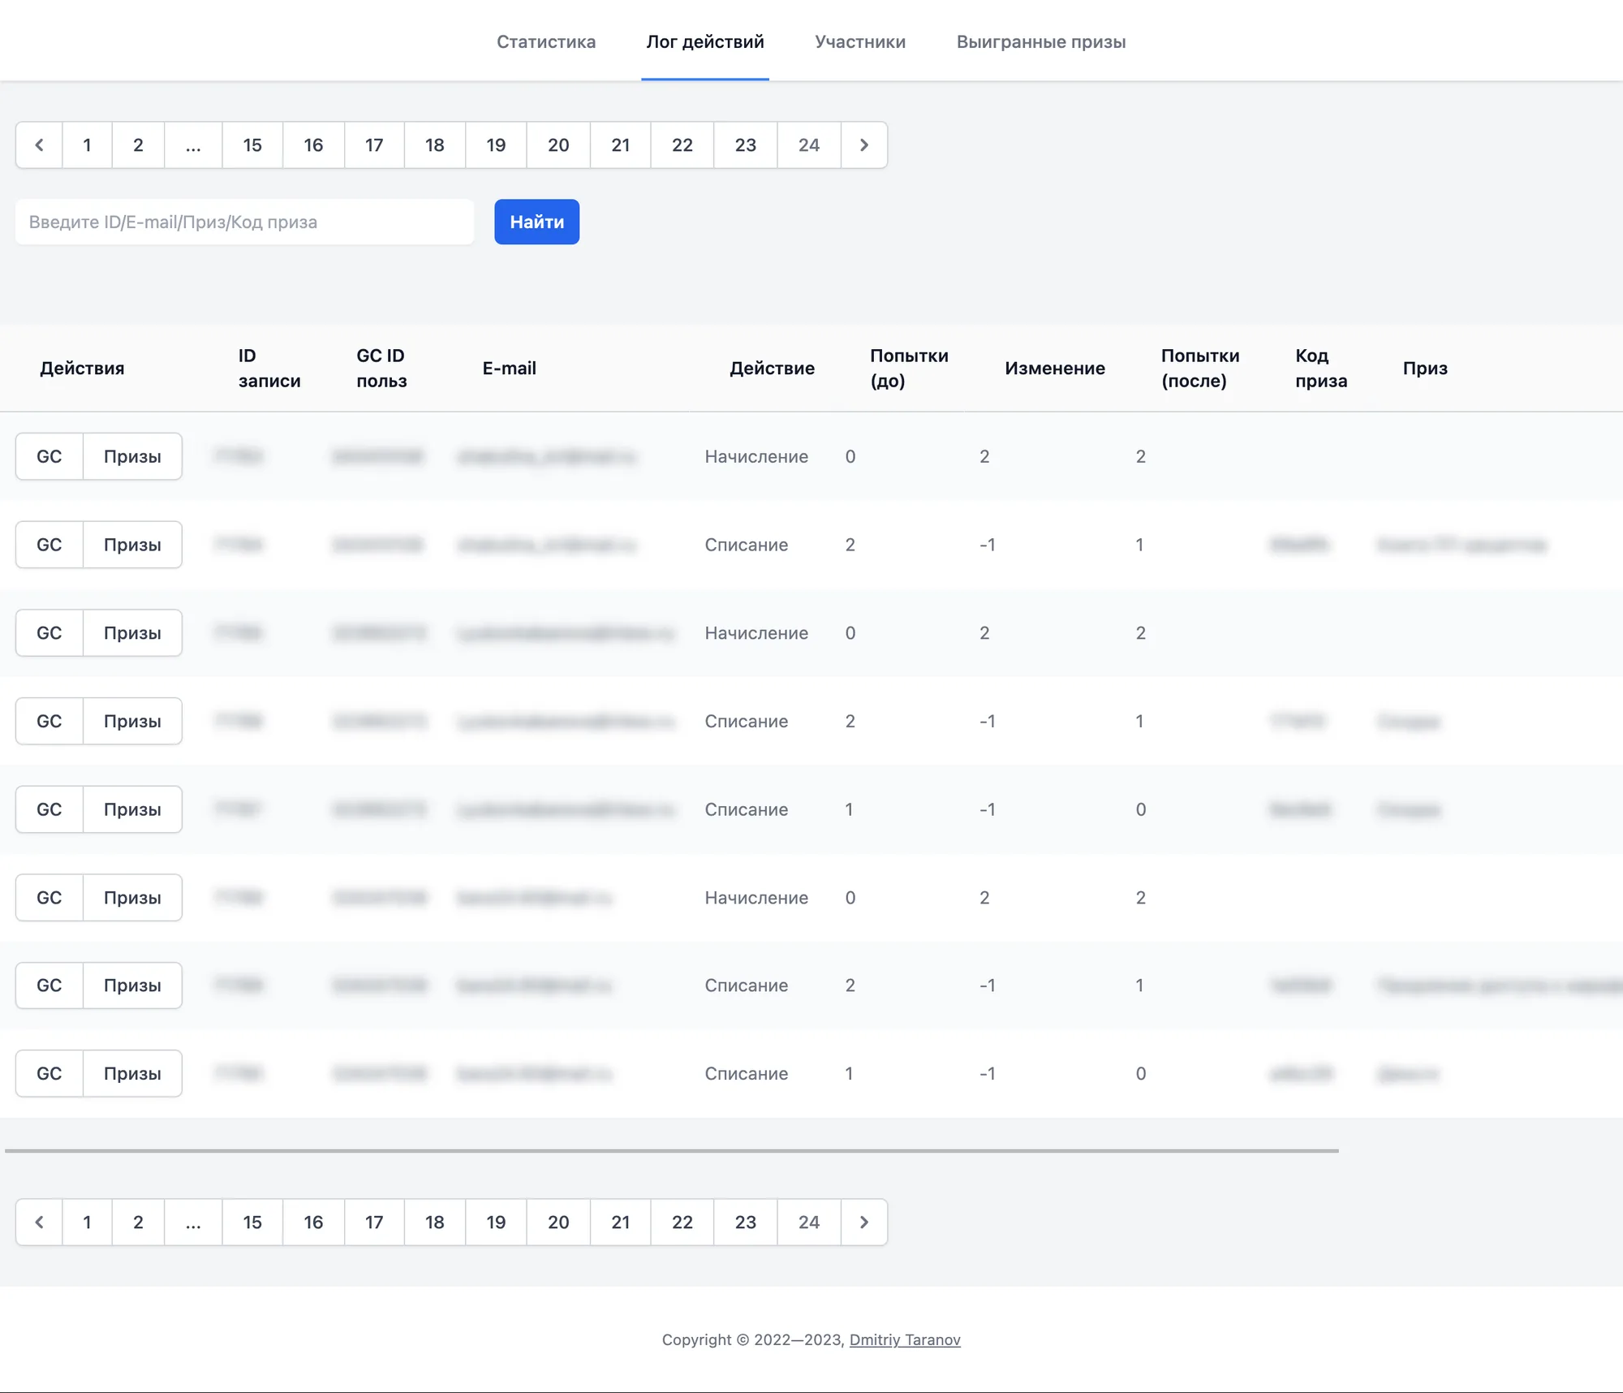Click the Изменение column header
This screenshot has width=1623, height=1393.
pos(1055,368)
